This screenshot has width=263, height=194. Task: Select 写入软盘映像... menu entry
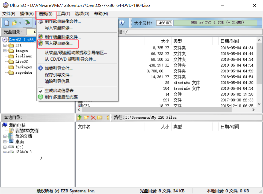pos(58,28)
